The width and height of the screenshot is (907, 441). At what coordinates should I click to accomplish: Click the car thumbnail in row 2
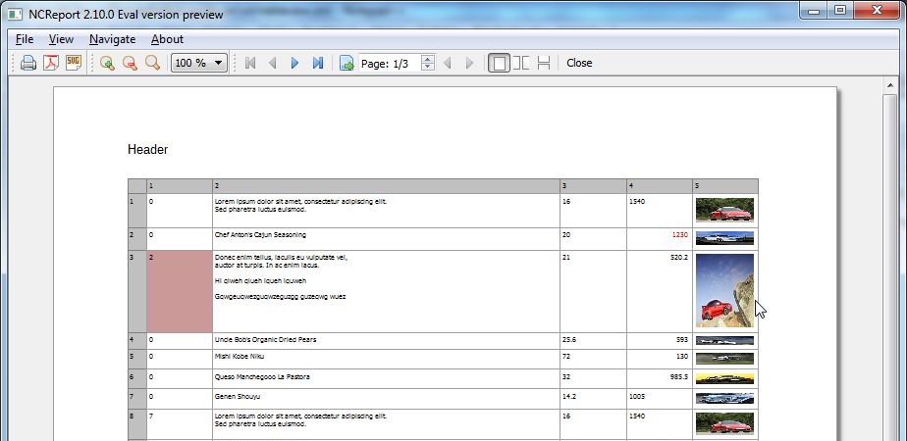pos(724,238)
